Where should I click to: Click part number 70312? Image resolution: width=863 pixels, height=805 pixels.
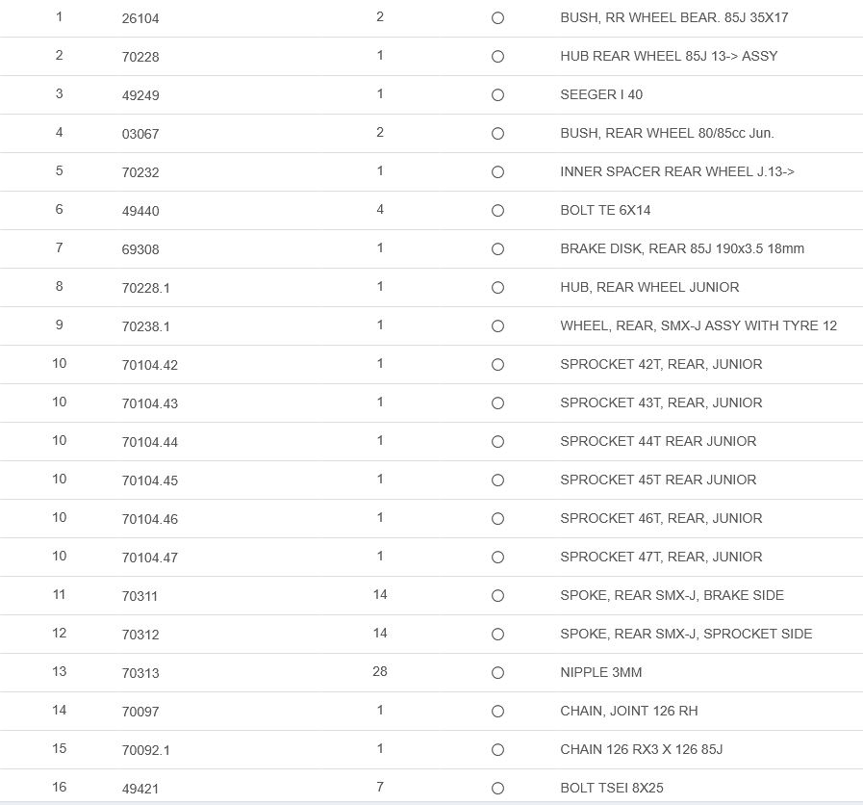click(140, 635)
